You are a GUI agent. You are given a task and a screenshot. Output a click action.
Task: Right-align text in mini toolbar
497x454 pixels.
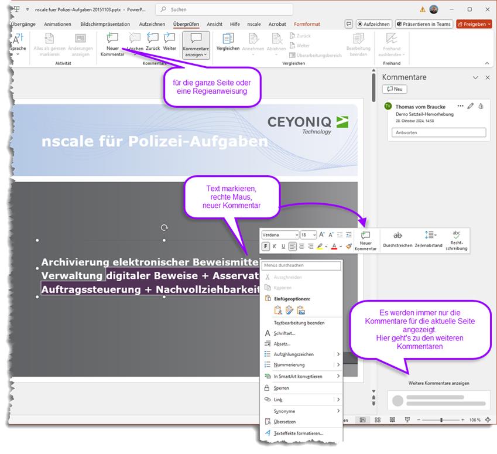click(x=311, y=246)
